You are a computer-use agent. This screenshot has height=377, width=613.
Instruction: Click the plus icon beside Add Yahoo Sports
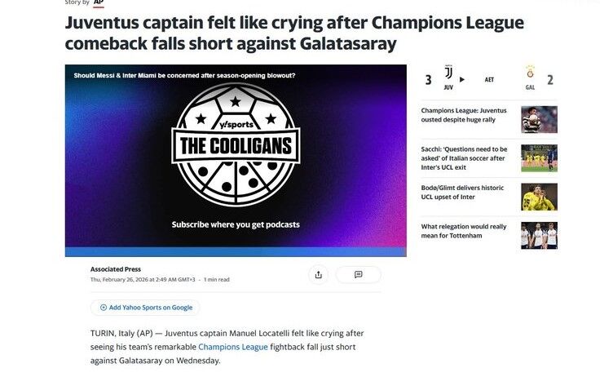[x=104, y=308]
